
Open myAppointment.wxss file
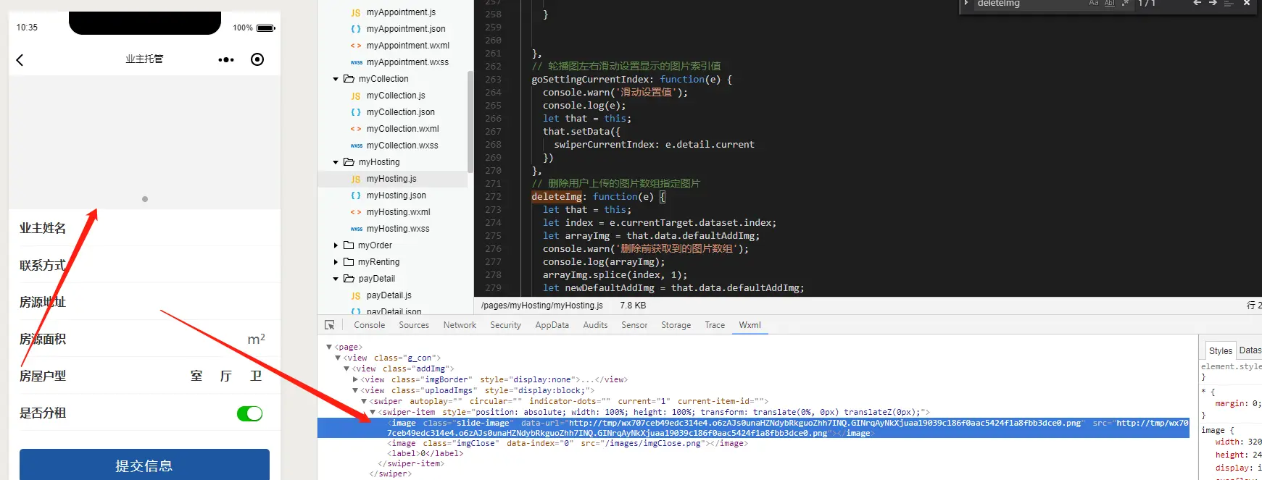(x=407, y=62)
